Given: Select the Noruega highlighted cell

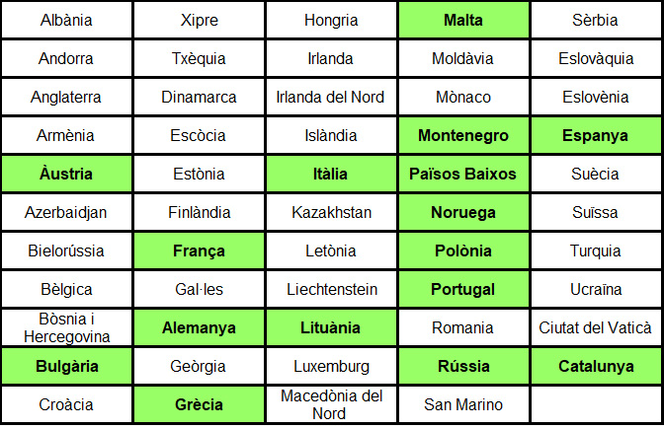Looking at the screenshot, I should (463, 212).
